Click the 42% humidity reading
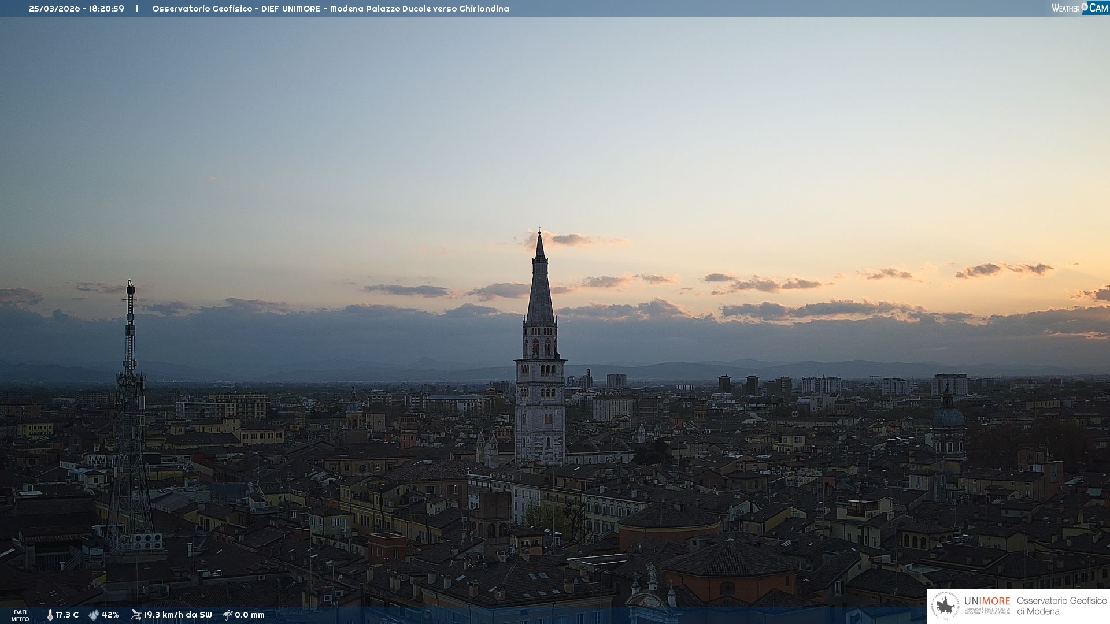The image size is (1110, 624). 110,615
